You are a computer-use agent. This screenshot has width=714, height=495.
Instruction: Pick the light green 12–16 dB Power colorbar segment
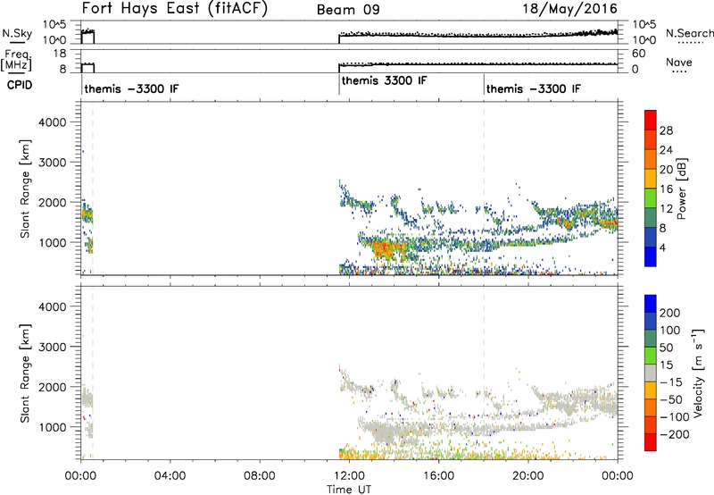point(651,198)
